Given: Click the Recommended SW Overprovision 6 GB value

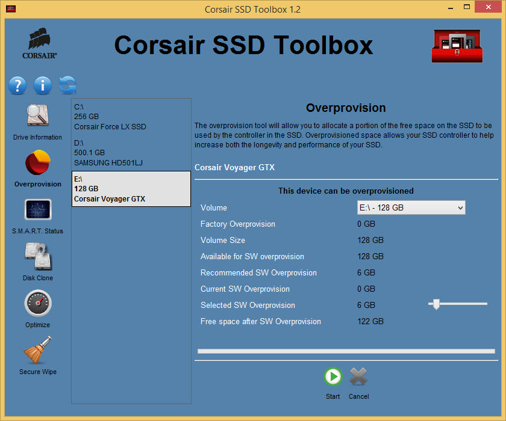Looking at the screenshot, I should (x=366, y=273).
